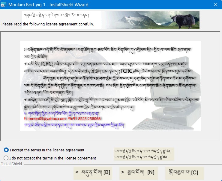Click the computer illustration in license
The height and width of the screenshot is (181, 222).
167,93
